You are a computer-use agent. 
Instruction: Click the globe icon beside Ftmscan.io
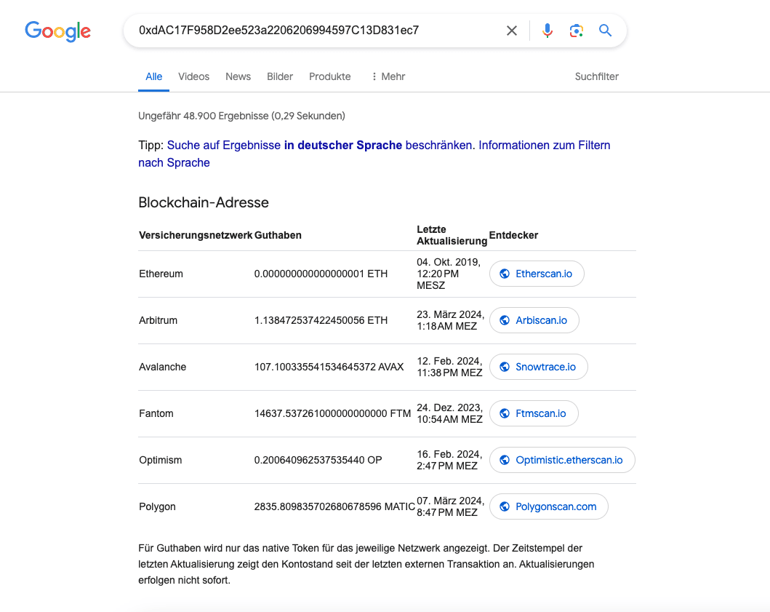click(x=505, y=413)
